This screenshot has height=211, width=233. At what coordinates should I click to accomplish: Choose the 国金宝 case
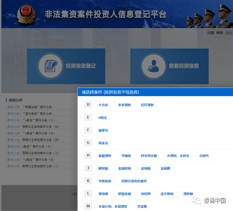[x=103, y=143]
